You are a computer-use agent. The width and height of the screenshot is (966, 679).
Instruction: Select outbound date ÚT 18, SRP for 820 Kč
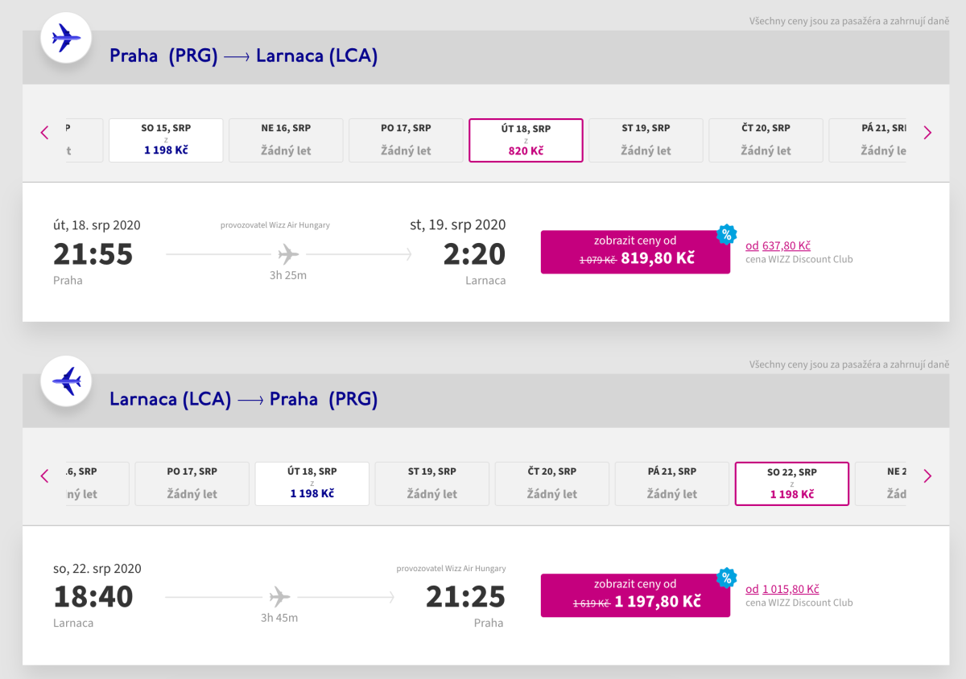(526, 140)
